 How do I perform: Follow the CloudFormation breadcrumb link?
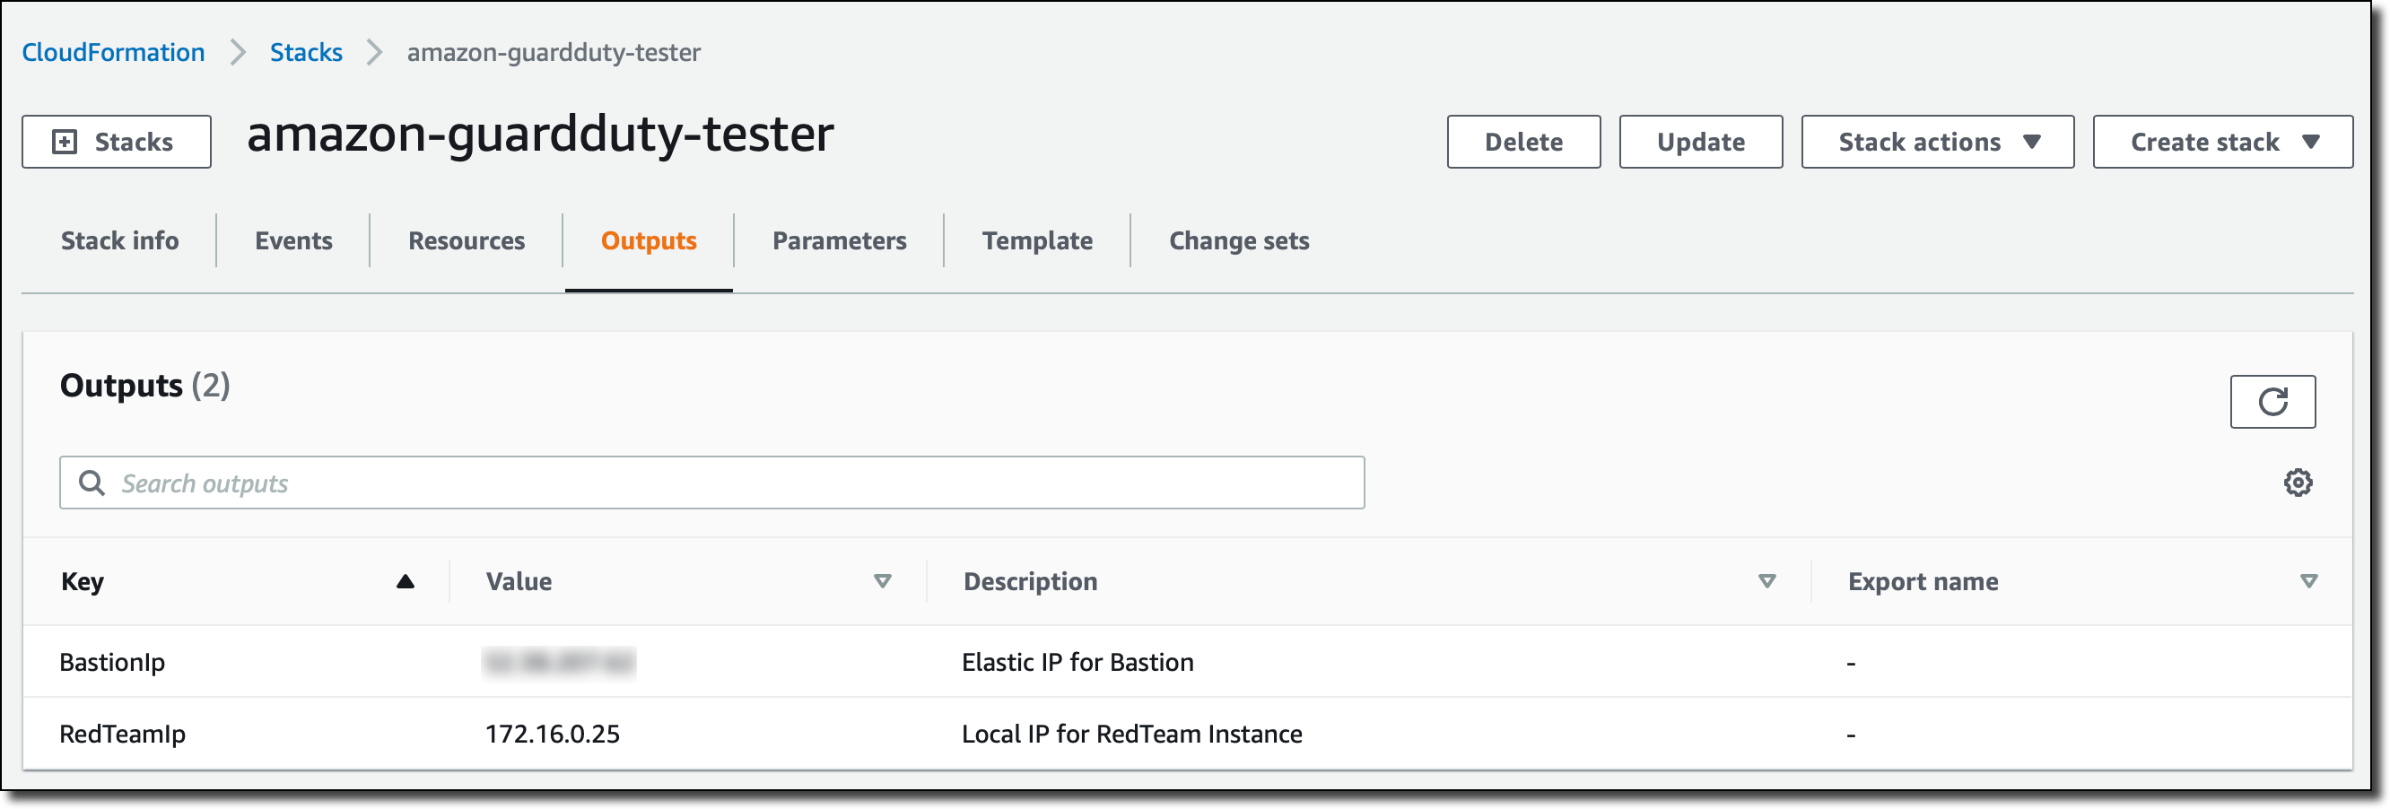[x=113, y=53]
